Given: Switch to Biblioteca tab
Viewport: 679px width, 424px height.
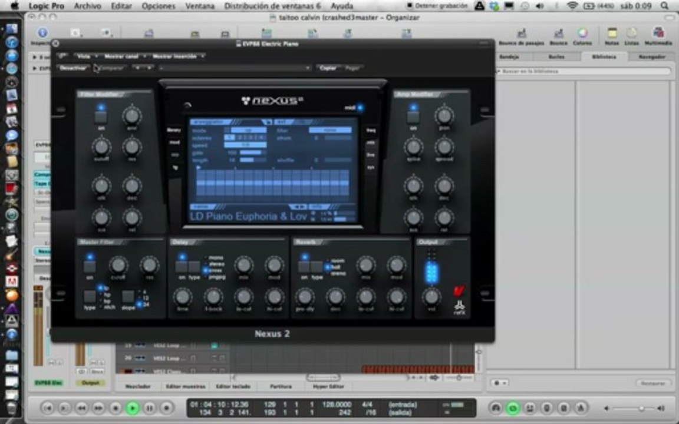Looking at the screenshot, I should tap(604, 57).
